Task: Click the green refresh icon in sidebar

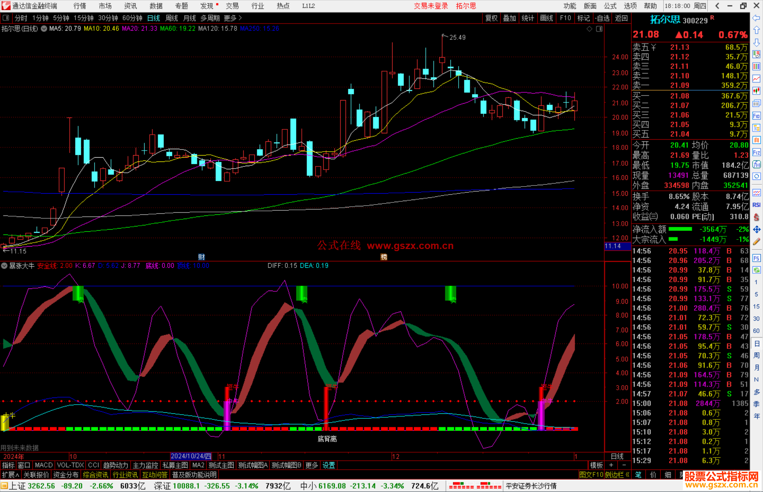Action: (756, 270)
